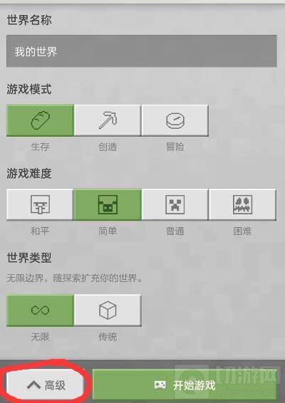Expand the 高级 advanced options
This screenshot has width=285, height=403.
45,385
